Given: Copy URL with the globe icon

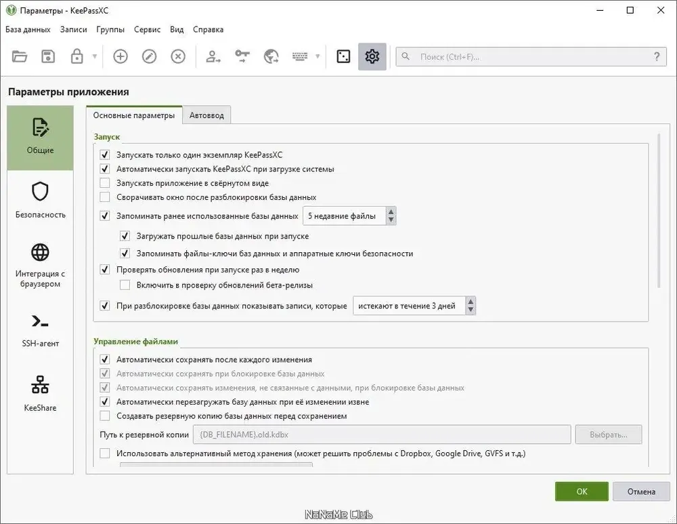Looking at the screenshot, I should tap(271, 57).
